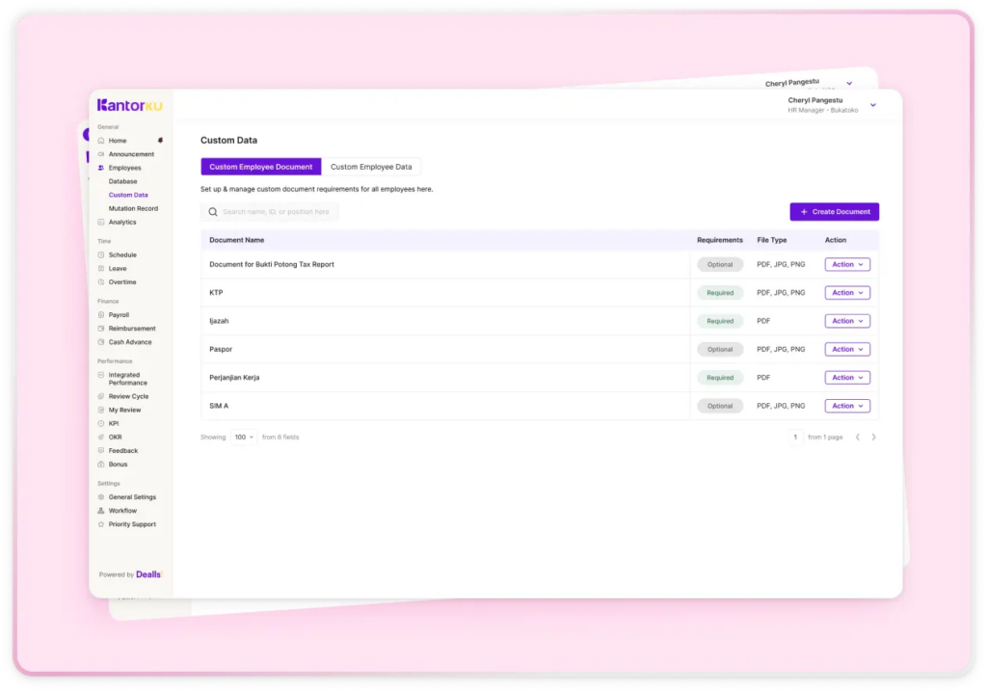Viewport: 987px width, 692px height.
Task: Select Custom Employee Document tab
Action: [x=261, y=167]
